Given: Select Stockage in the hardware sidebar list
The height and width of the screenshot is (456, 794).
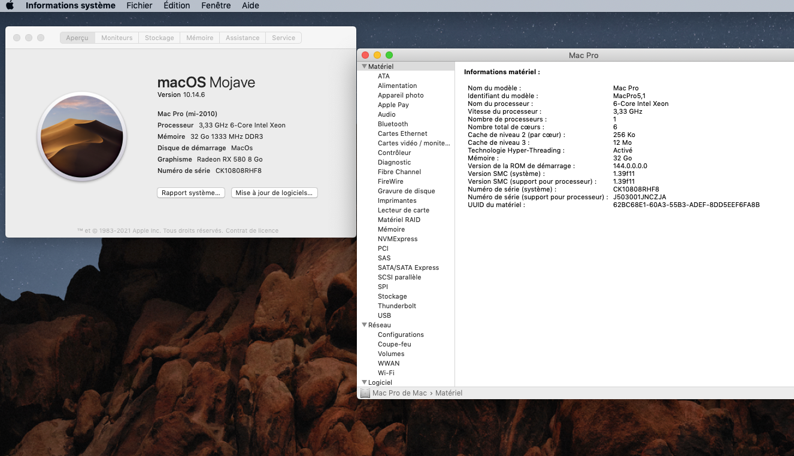Looking at the screenshot, I should [392, 296].
